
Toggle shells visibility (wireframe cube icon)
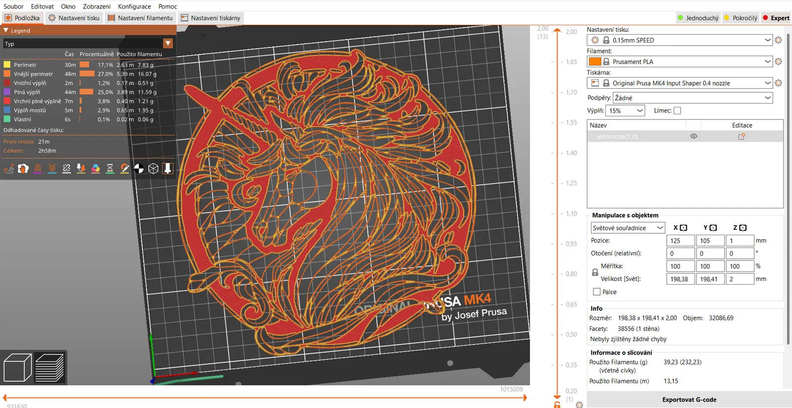[x=153, y=169]
